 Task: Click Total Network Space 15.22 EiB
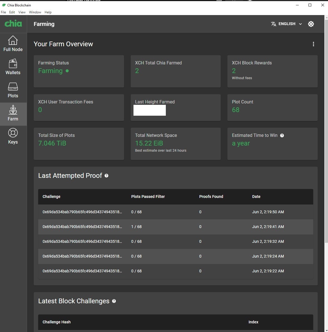149,143
